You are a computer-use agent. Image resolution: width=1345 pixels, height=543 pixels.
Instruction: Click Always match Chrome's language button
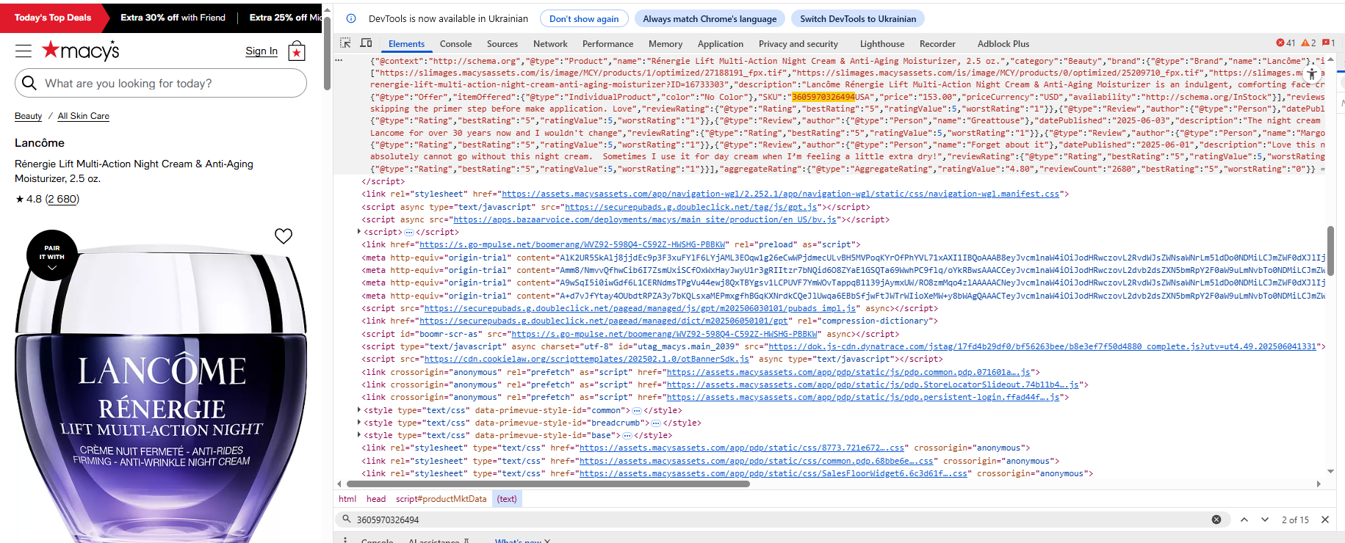(710, 19)
